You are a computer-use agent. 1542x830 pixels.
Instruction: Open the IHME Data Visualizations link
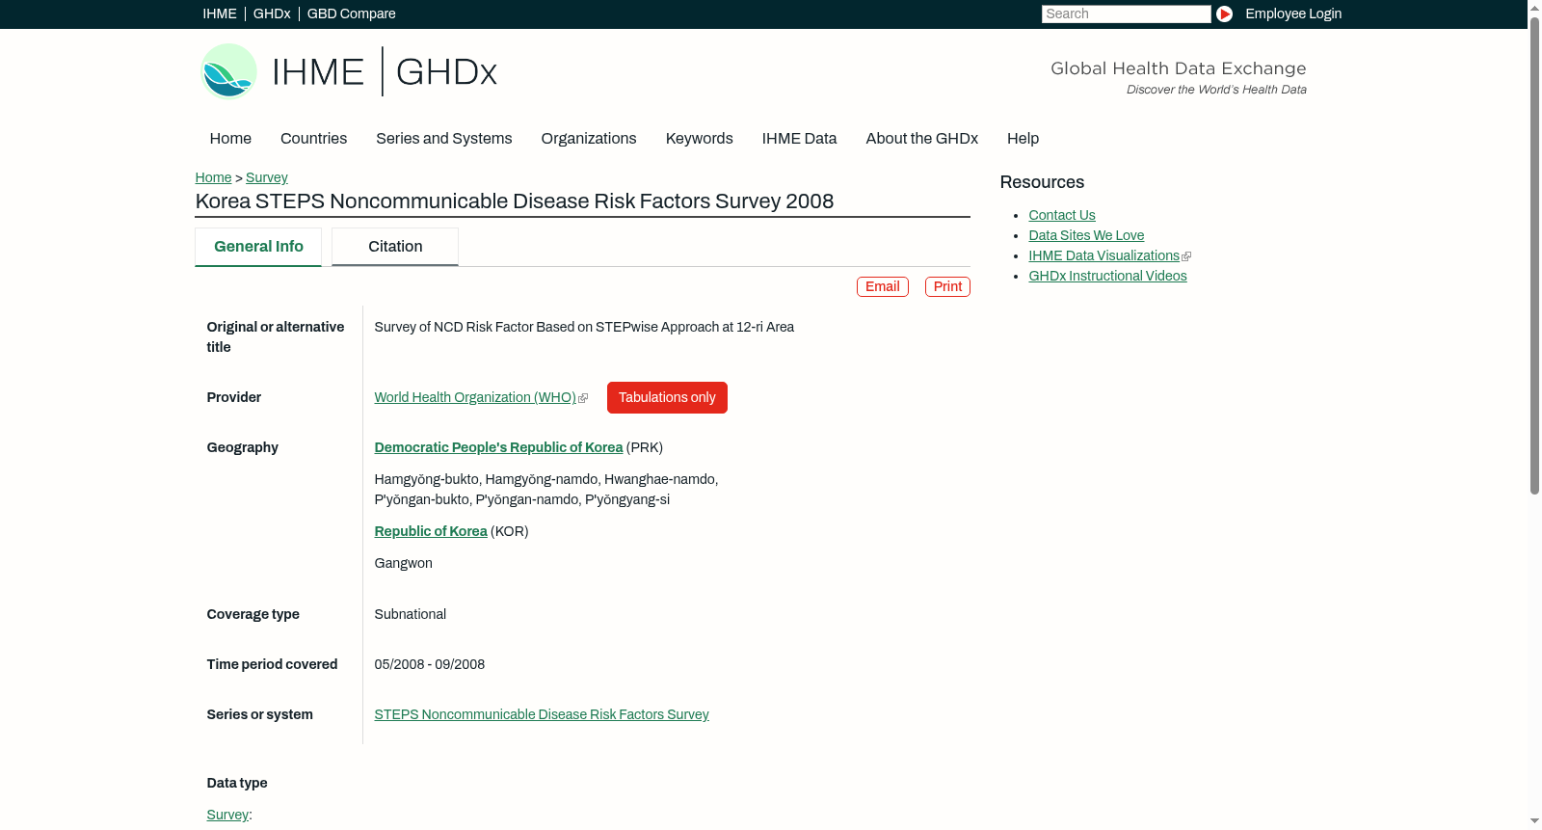[1103, 256]
